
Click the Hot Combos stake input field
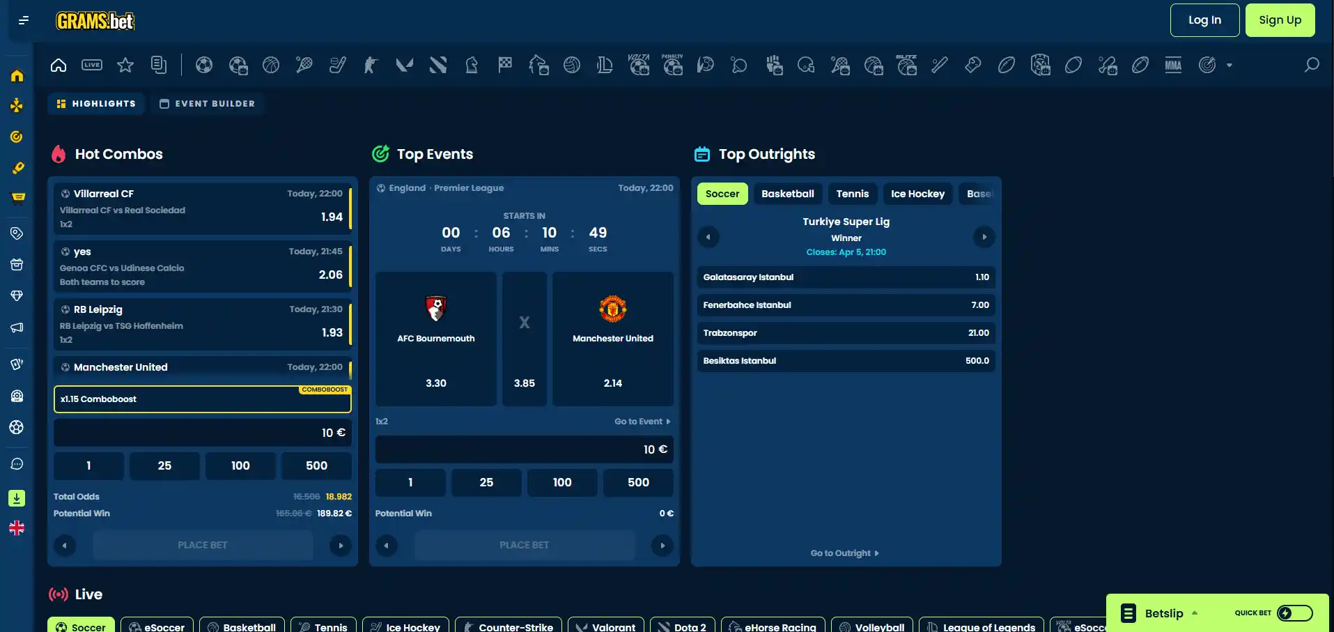click(203, 433)
